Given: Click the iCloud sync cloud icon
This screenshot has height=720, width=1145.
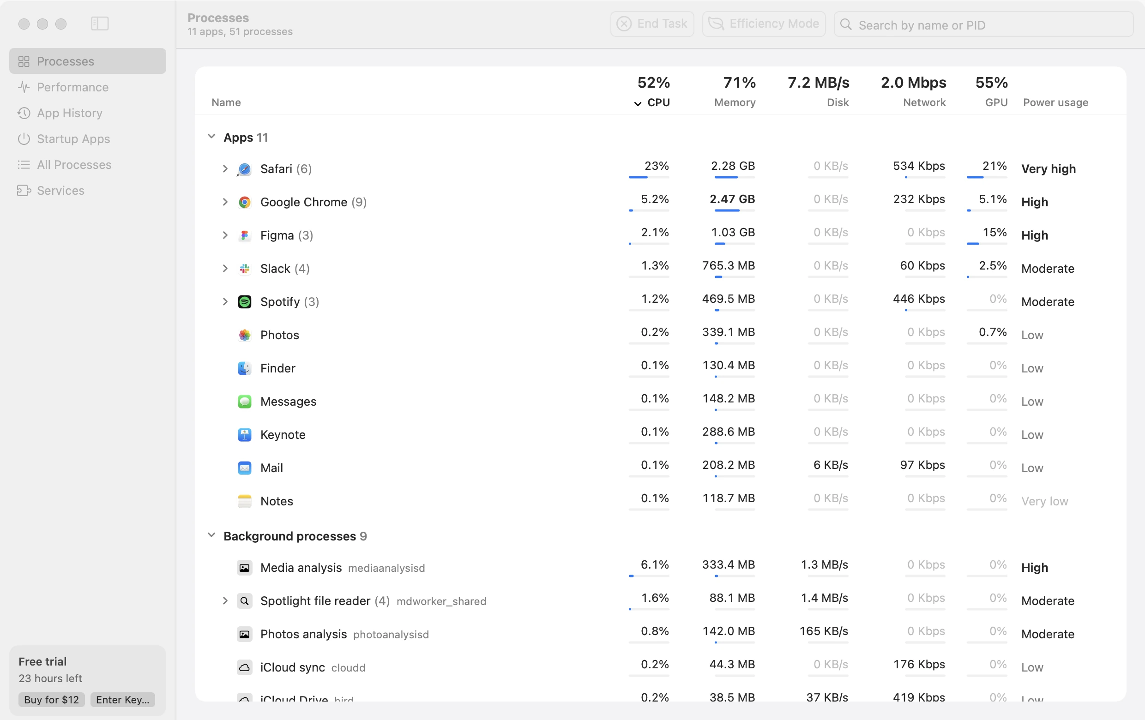Looking at the screenshot, I should (x=244, y=668).
